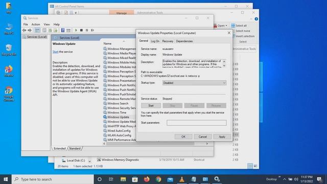Click the services list horizontal scrollbar right arrow
The width and height of the screenshot is (327, 184).
pyautogui.click(x=207, y=144)
